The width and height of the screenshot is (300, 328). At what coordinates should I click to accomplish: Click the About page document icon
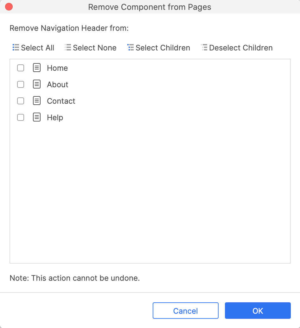pyautogui.click(x=37, y=84)
